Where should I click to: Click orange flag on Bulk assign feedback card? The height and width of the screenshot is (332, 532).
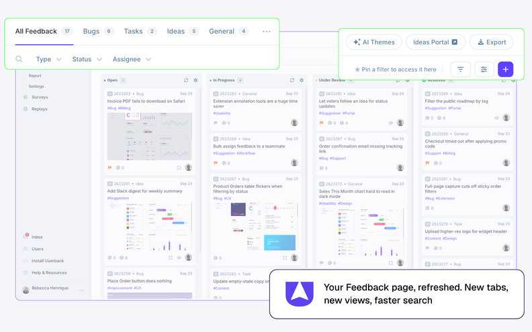click(216, 163)
